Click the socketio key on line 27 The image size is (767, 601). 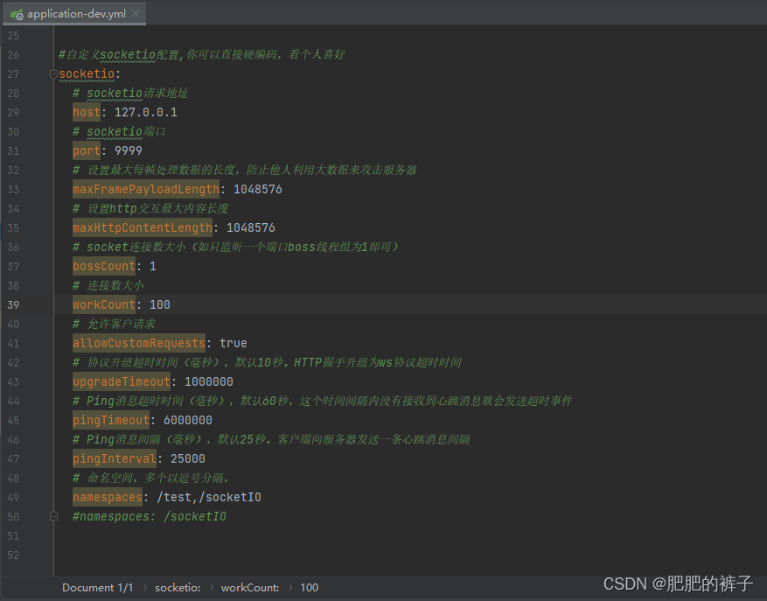tap(87, 73)
